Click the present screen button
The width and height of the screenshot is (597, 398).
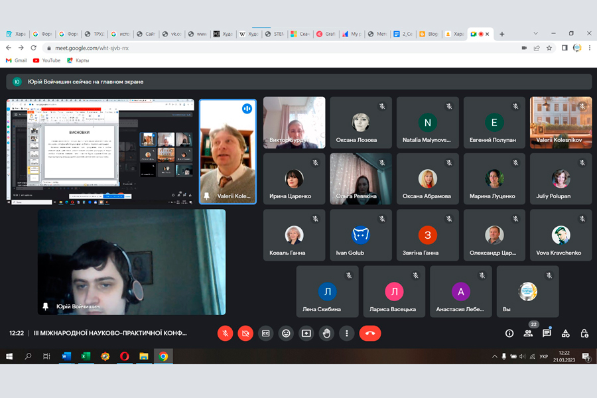click(x=306, y=333)
